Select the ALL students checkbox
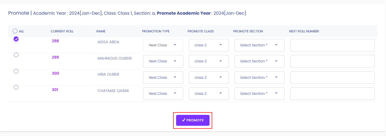386x136 pixels. tap(15, 31)
